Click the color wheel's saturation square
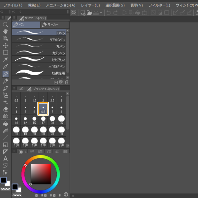Image resolution: width=198 pixels, height=198 pixels. (x=41, y=174)
